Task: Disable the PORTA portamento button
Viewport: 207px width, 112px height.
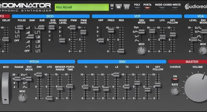Action: (147, 8)
